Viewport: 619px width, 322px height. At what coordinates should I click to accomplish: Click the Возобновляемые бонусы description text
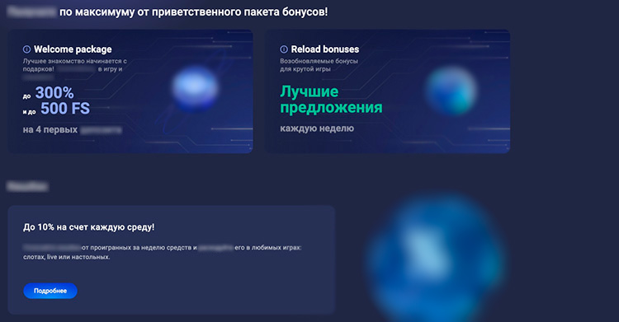click(x=319, y=65)
